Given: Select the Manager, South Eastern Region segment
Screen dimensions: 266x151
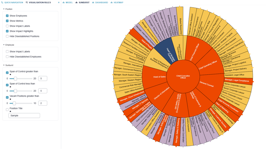Looking at the screenshot, I should coord(127,75).
